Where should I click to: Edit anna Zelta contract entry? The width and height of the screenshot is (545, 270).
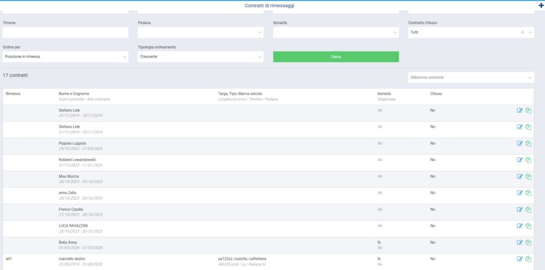point(520,193)
